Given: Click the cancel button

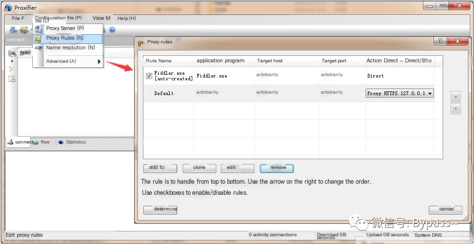Looking at the screenshot, I should pos(445,209).
